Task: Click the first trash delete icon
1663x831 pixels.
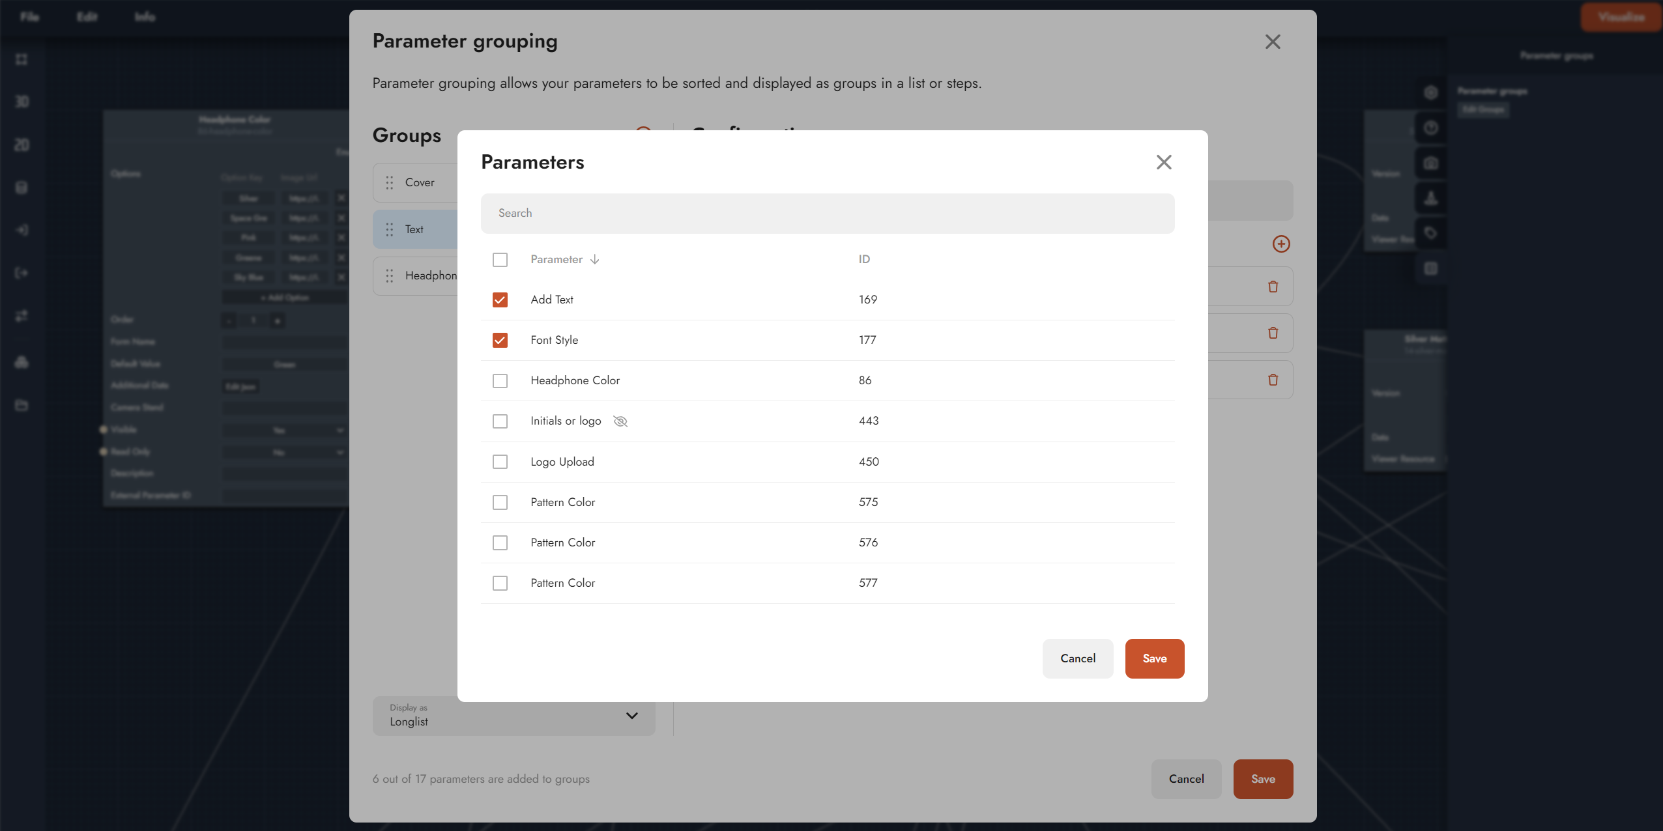Action: tap(1273, 287)
